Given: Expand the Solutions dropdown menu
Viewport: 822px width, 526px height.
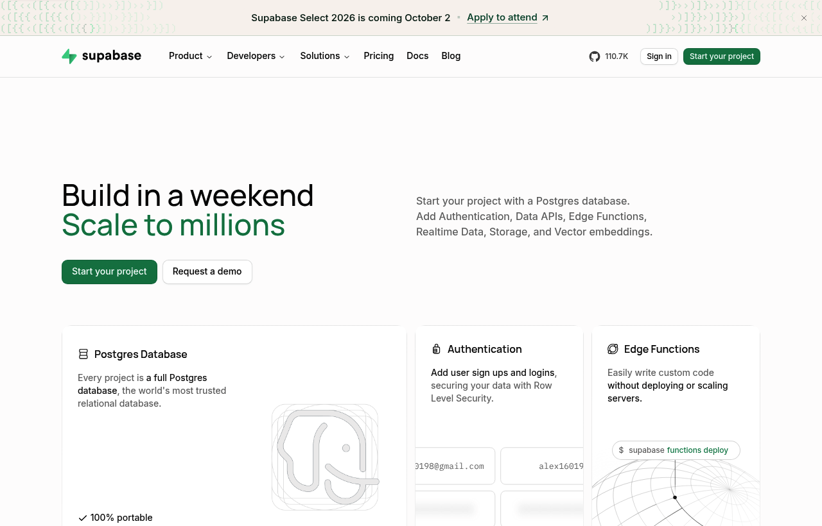Looking at the screenshot, I should click(325, 56).
